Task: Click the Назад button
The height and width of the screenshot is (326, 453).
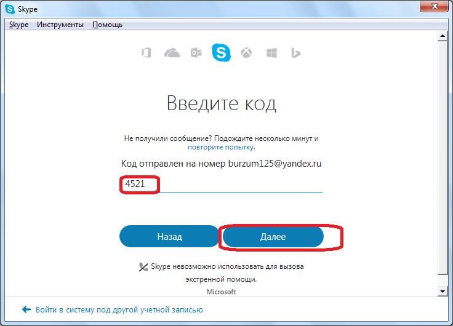Action: click(x=170, y=236)
